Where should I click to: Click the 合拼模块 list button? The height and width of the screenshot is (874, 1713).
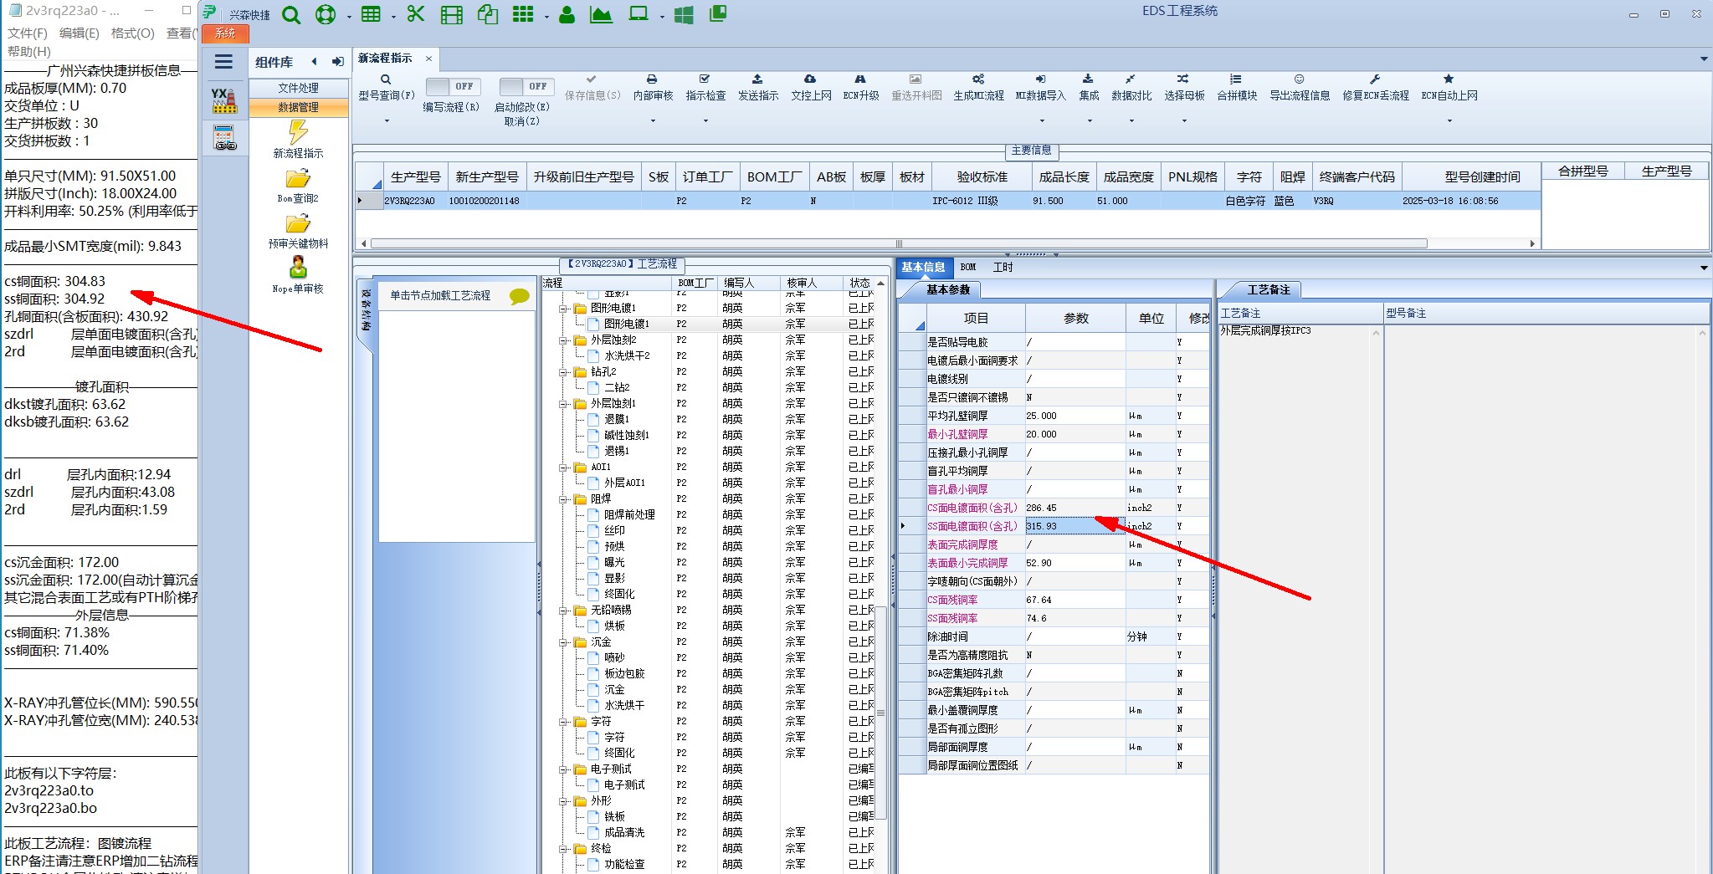click(x=1237, y=88)
